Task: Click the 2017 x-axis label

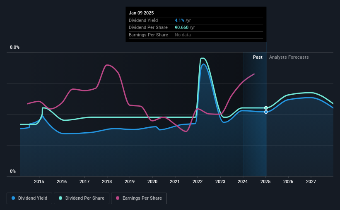Action: pos(84,181)
